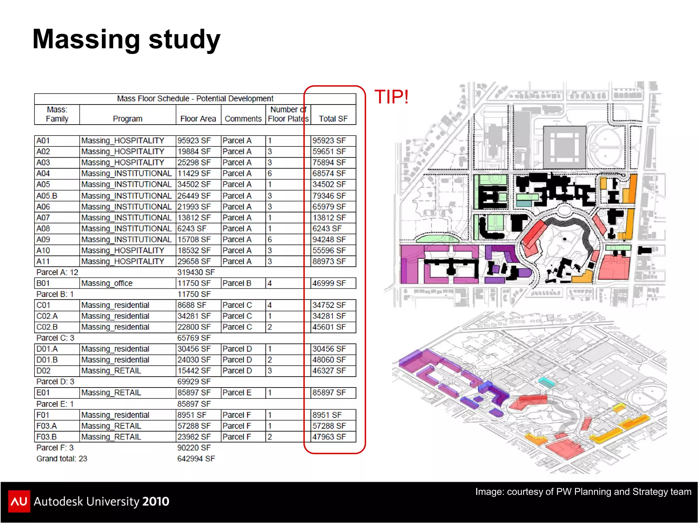
Task: Click the 65769 SF subtotal value
Action: click(x=194, y=338)
